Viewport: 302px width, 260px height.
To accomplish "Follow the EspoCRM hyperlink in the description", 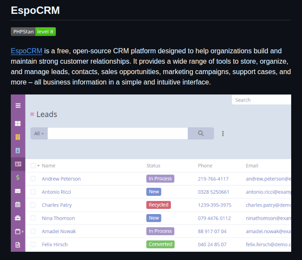I will click(x=26, y=51).
